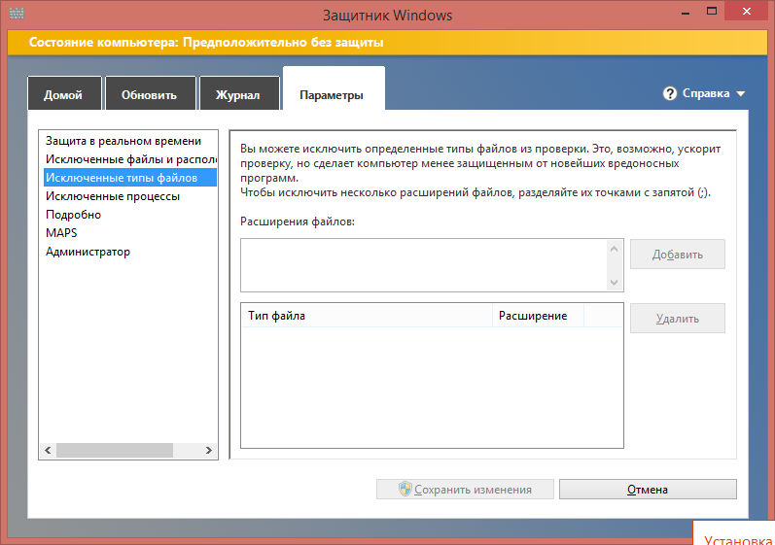
Task: Select the Параметры tab
Action: [x=334, y=88]
